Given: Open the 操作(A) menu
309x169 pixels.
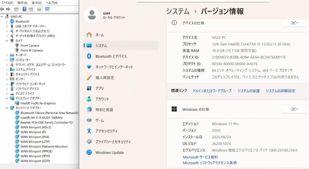Looking at the screenshot, I should pyautogui.click(x=22, y=3).
